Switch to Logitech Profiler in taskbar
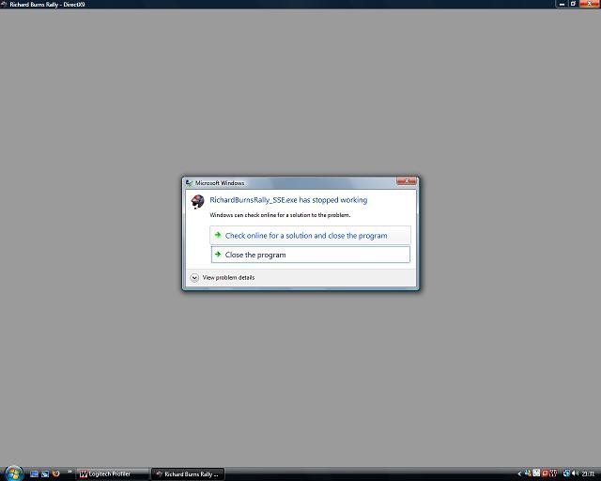Screen dimensions: 601x481 [x=113, y=474]
